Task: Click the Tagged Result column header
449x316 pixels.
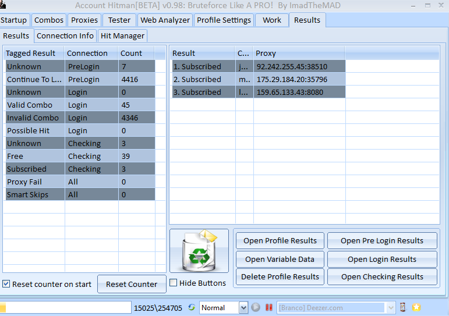Action: tap(34, 53)
